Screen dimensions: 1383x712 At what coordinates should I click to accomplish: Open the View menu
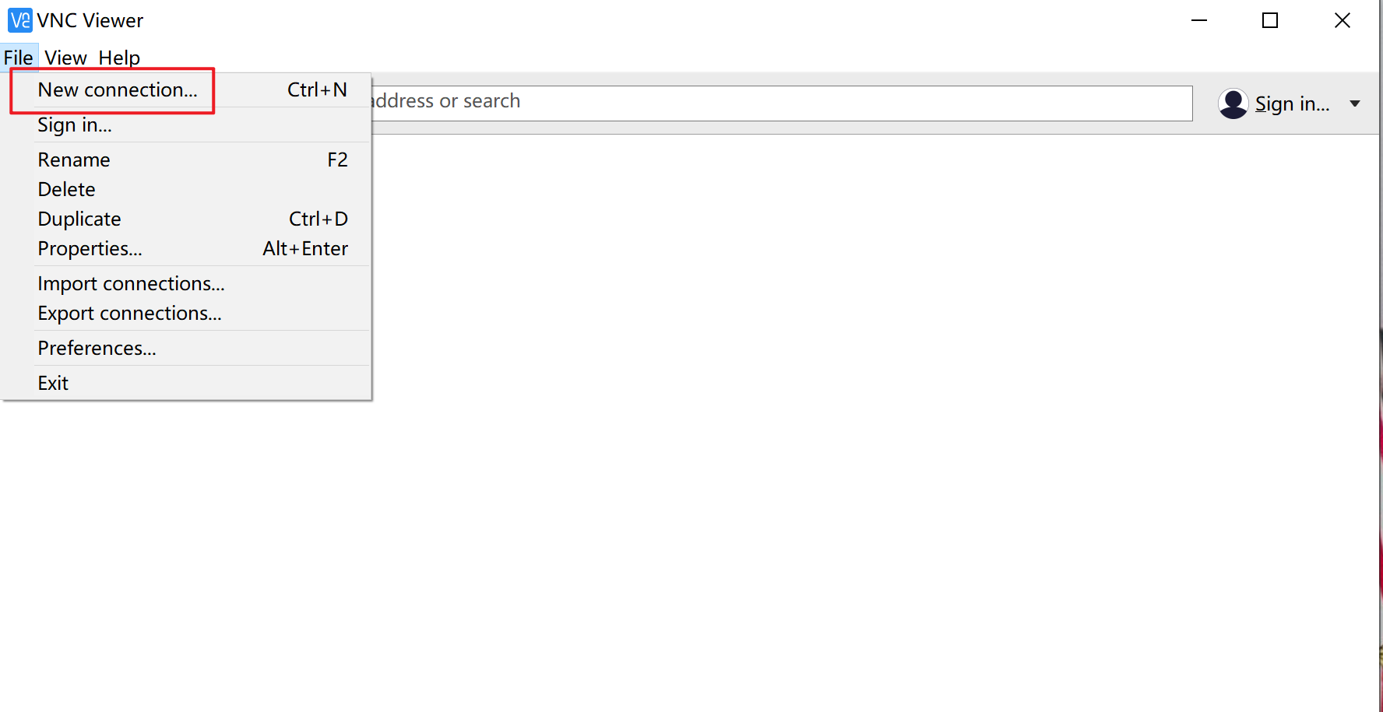(65, 58)
